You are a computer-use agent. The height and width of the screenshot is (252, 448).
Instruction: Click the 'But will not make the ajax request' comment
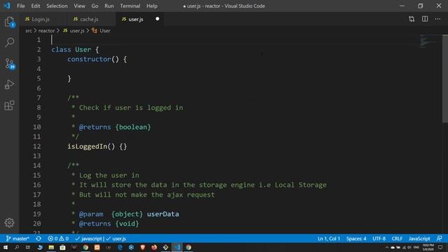pyautogui.click(x=147, y=195)
